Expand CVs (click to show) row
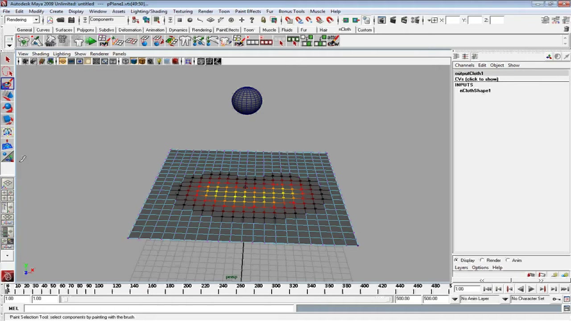This screenshot has width=571, height=321. [476, 79]
